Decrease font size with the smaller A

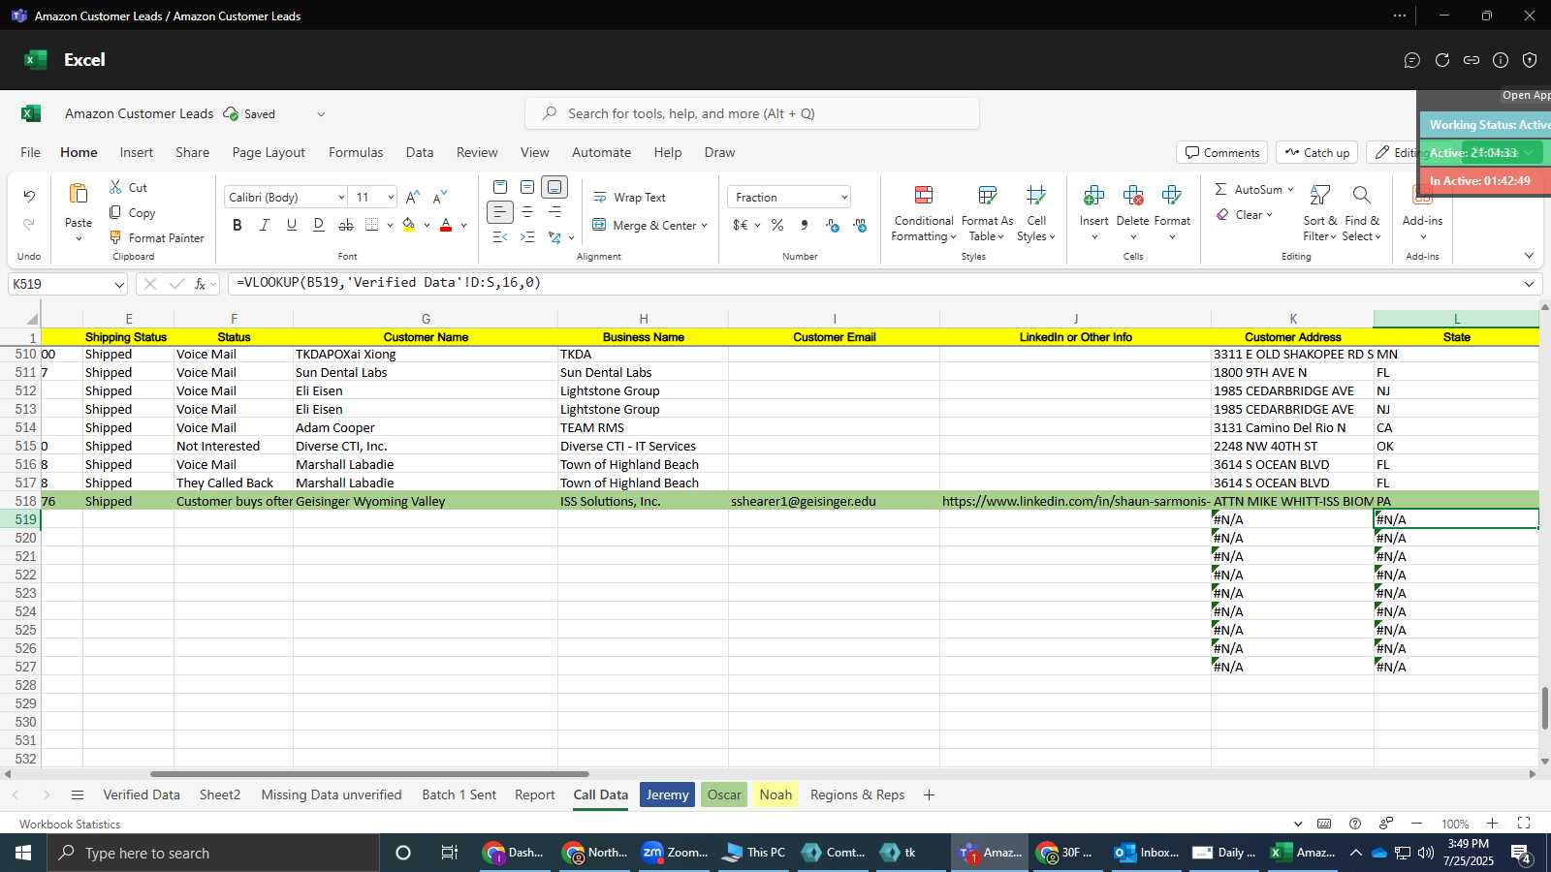pos(440,197)
